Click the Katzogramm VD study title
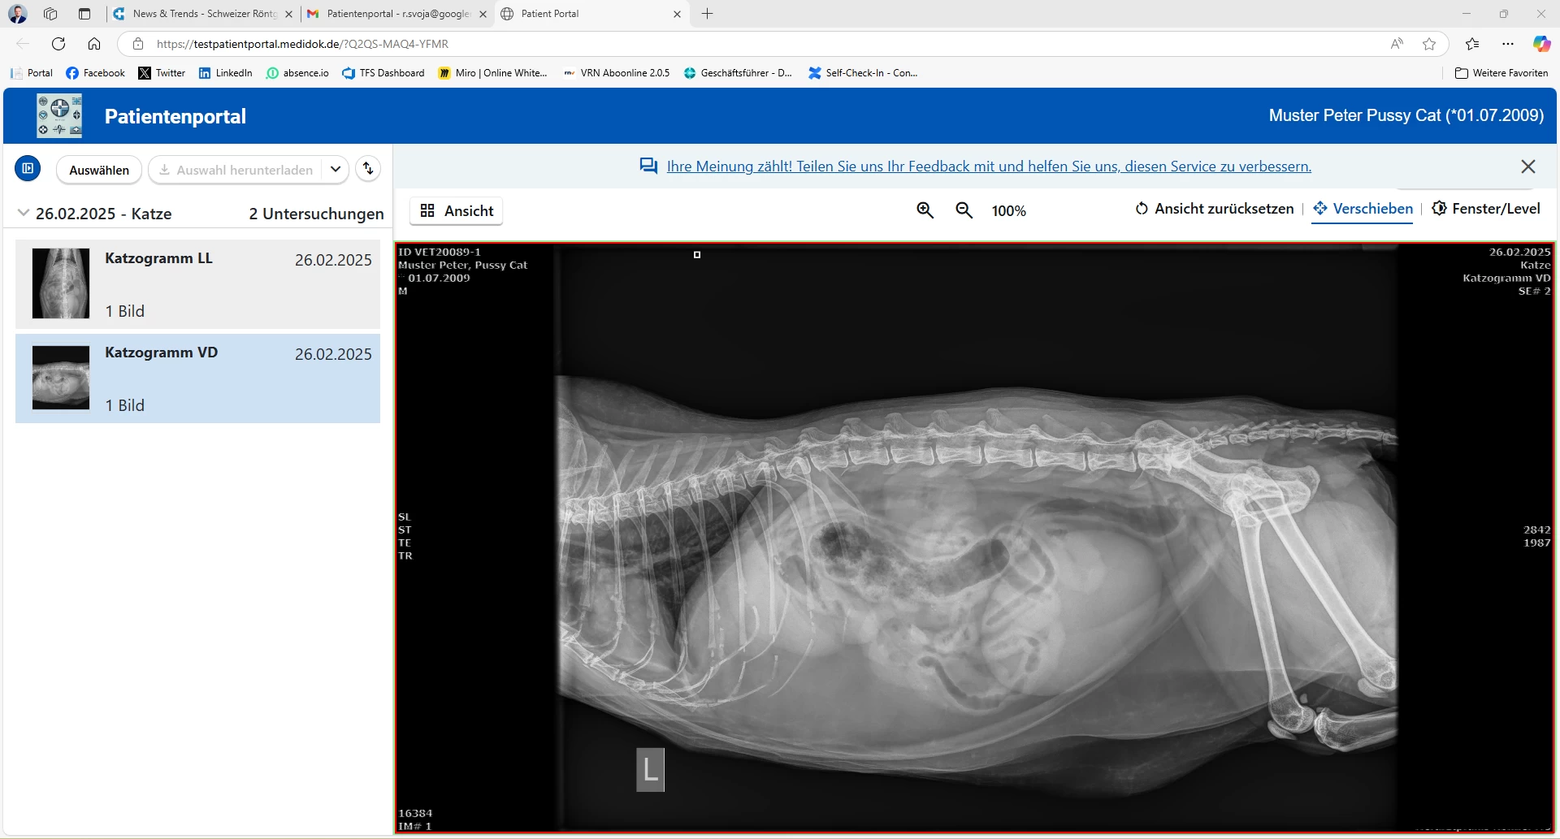The image size is (1560, 839). pyautogui.click(x=161, y=352)
